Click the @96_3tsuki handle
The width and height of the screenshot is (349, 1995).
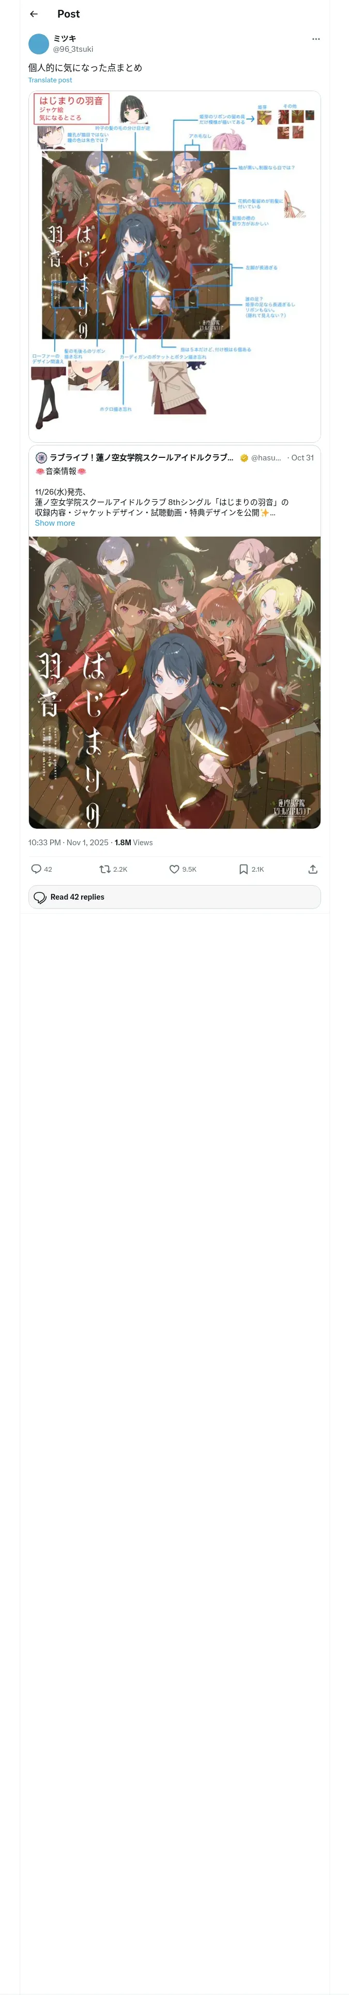click(73, 49)
